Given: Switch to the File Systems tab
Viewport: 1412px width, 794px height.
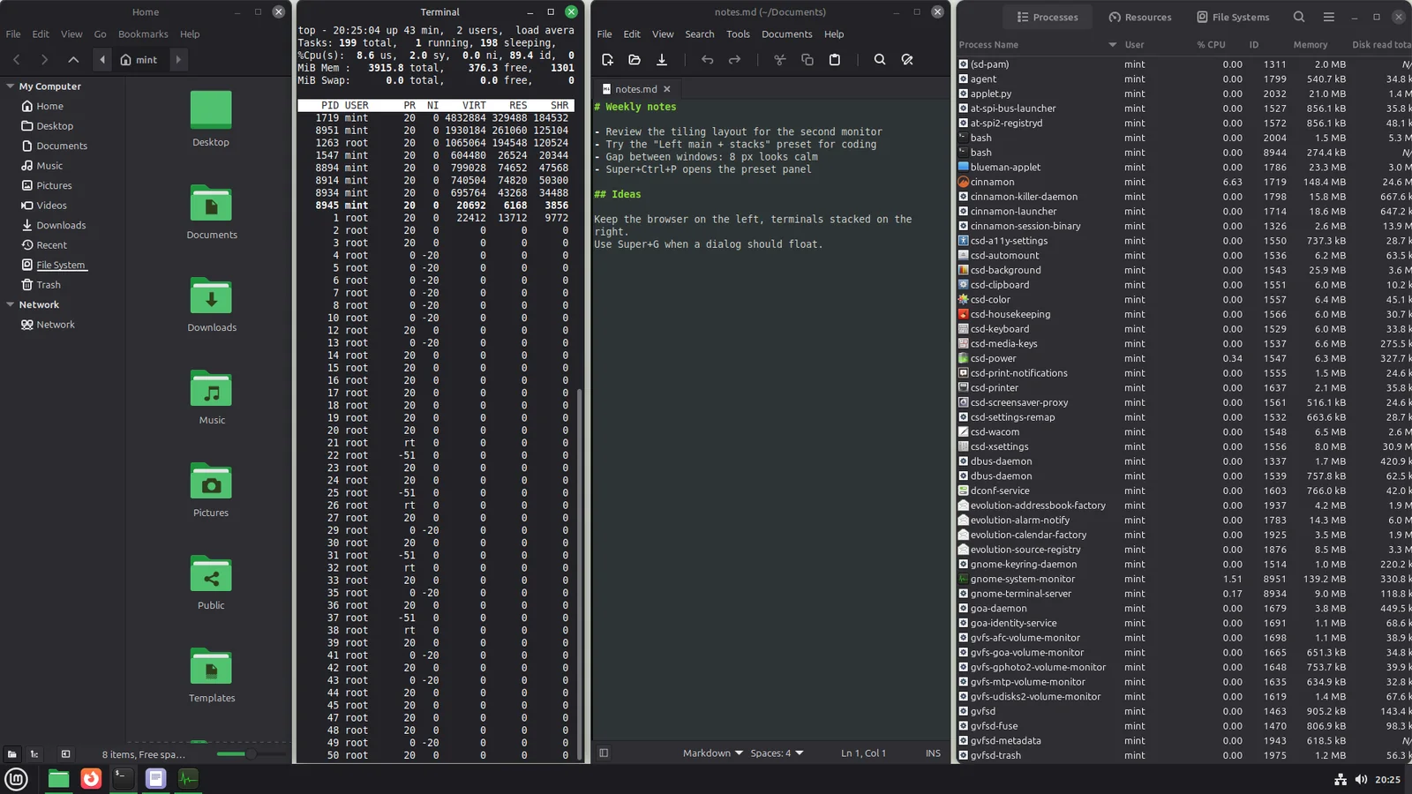Looking at the screenshot, I should point(1233,17).
